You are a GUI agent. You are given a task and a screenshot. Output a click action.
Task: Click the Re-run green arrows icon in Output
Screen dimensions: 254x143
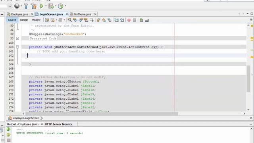(x=9, y=129)
